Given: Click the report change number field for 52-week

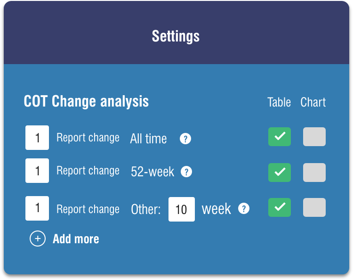Looking at the screenshot, I should 37,171.
